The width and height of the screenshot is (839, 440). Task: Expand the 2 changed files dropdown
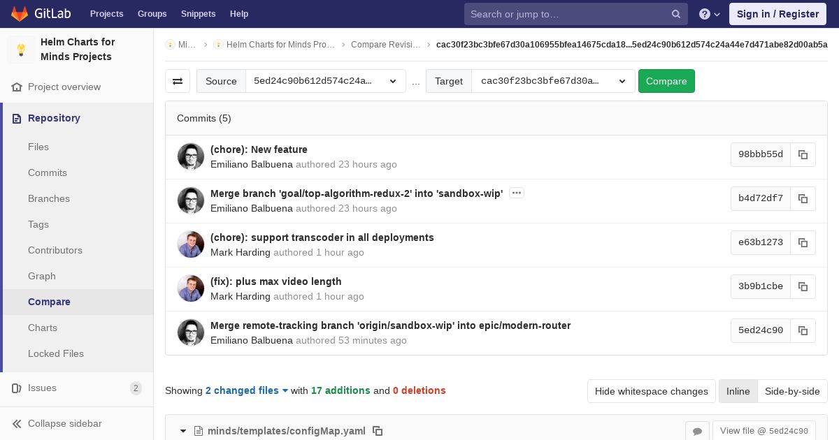click(247, 390)
